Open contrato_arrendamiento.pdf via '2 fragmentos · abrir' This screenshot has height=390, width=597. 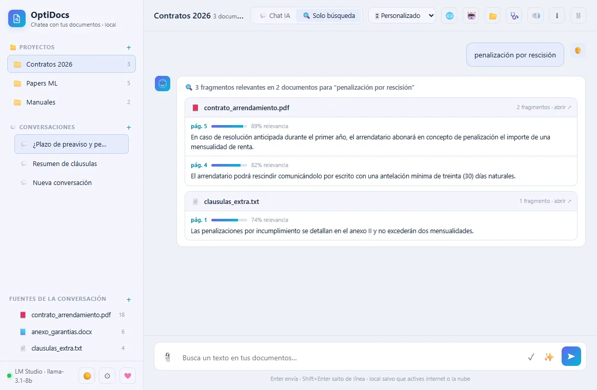point(544,107)
